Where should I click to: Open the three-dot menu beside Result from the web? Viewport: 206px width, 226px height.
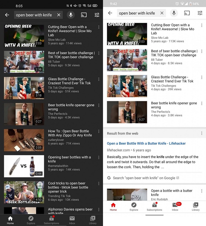pyautogui.click(x=202, y=133)
